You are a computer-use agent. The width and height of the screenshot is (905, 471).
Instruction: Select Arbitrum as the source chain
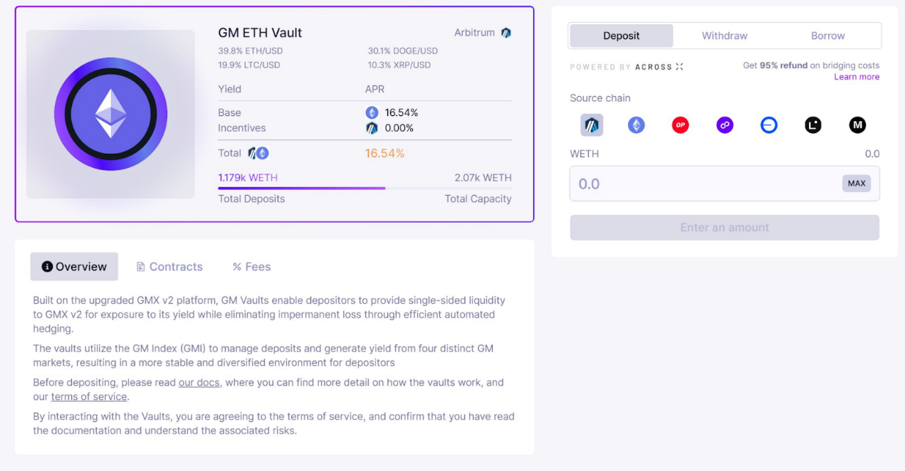tap(592, 125)
